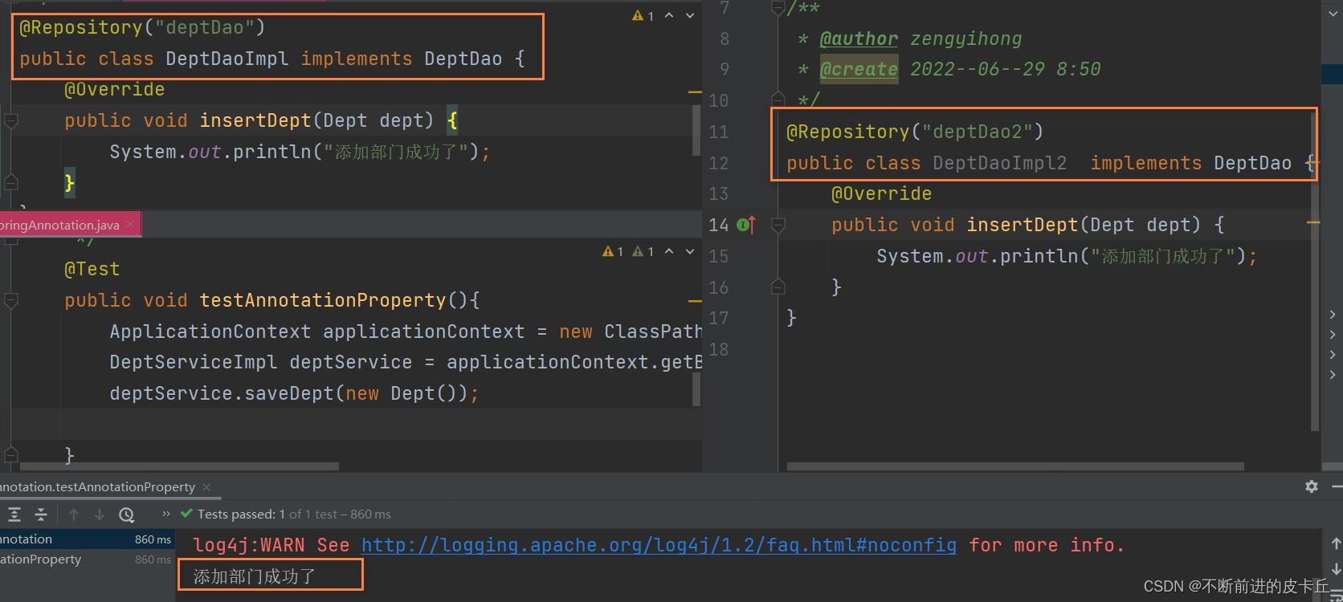Click warning indicator in top-left editor

[x=643, y=15]
